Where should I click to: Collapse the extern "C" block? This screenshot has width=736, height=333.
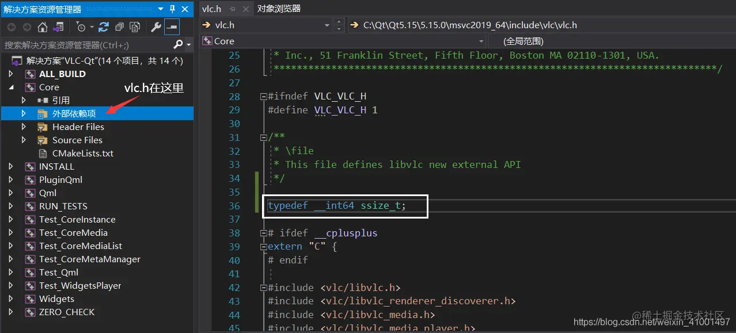[264, 247]
